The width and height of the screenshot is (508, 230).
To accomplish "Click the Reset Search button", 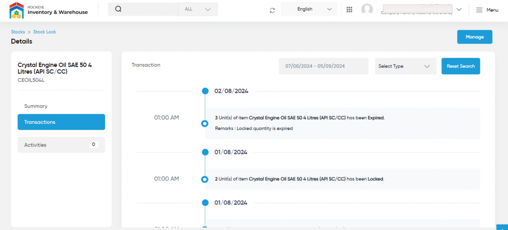I will [x=461, y=66].
